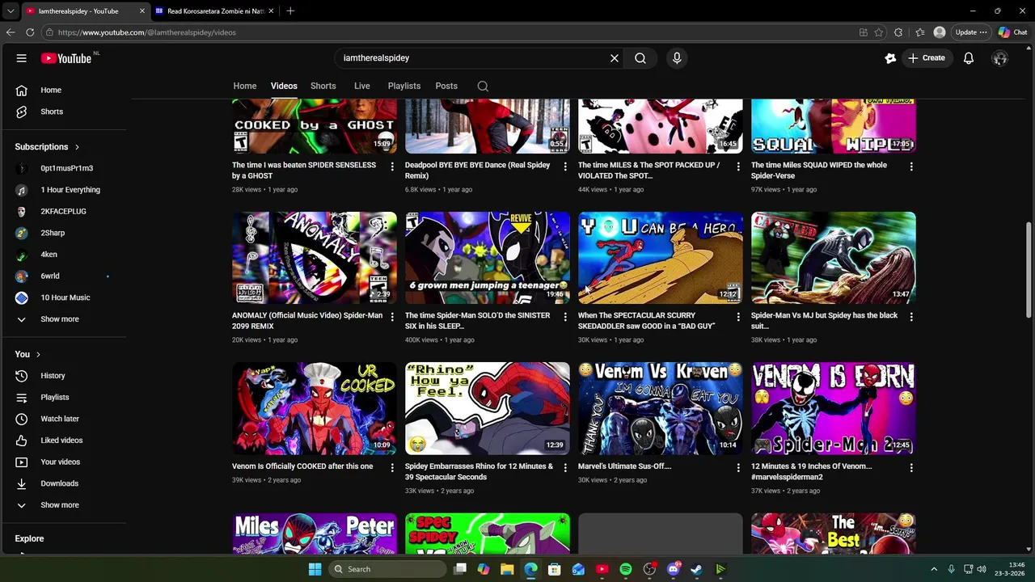This screenshot has width=1035, height=582.
Task: Click the Create button
Action: click(926, 58)
